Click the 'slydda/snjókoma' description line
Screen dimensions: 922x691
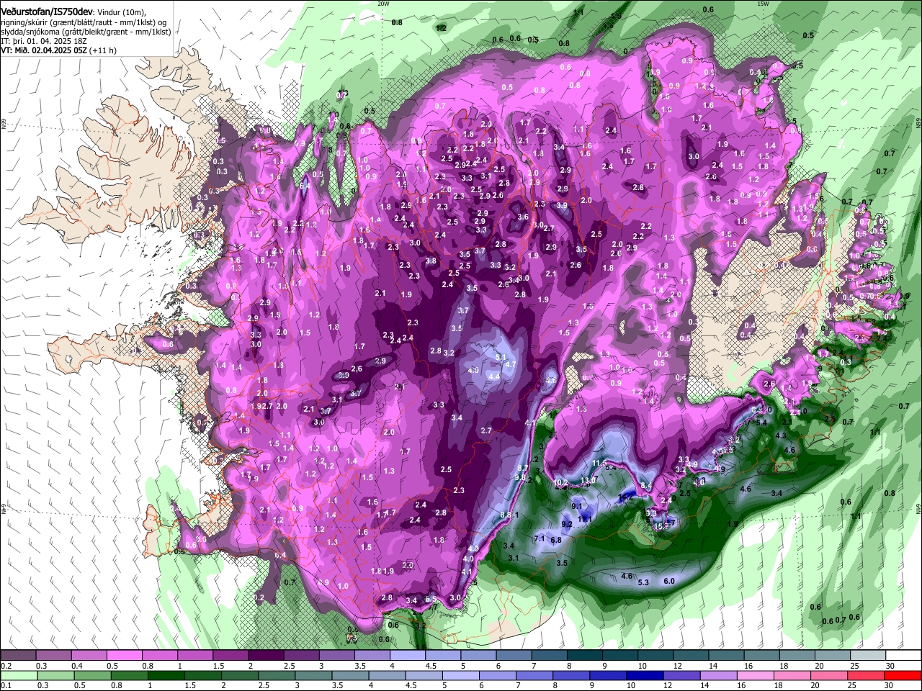click(x=86, y=32)
